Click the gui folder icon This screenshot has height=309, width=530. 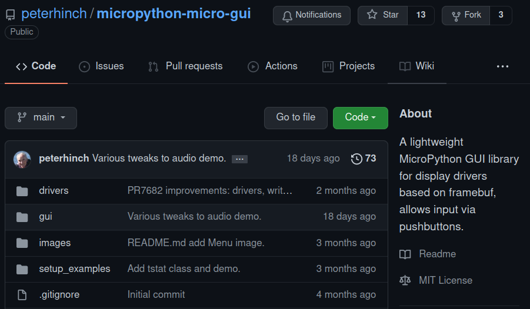point(22,217)
